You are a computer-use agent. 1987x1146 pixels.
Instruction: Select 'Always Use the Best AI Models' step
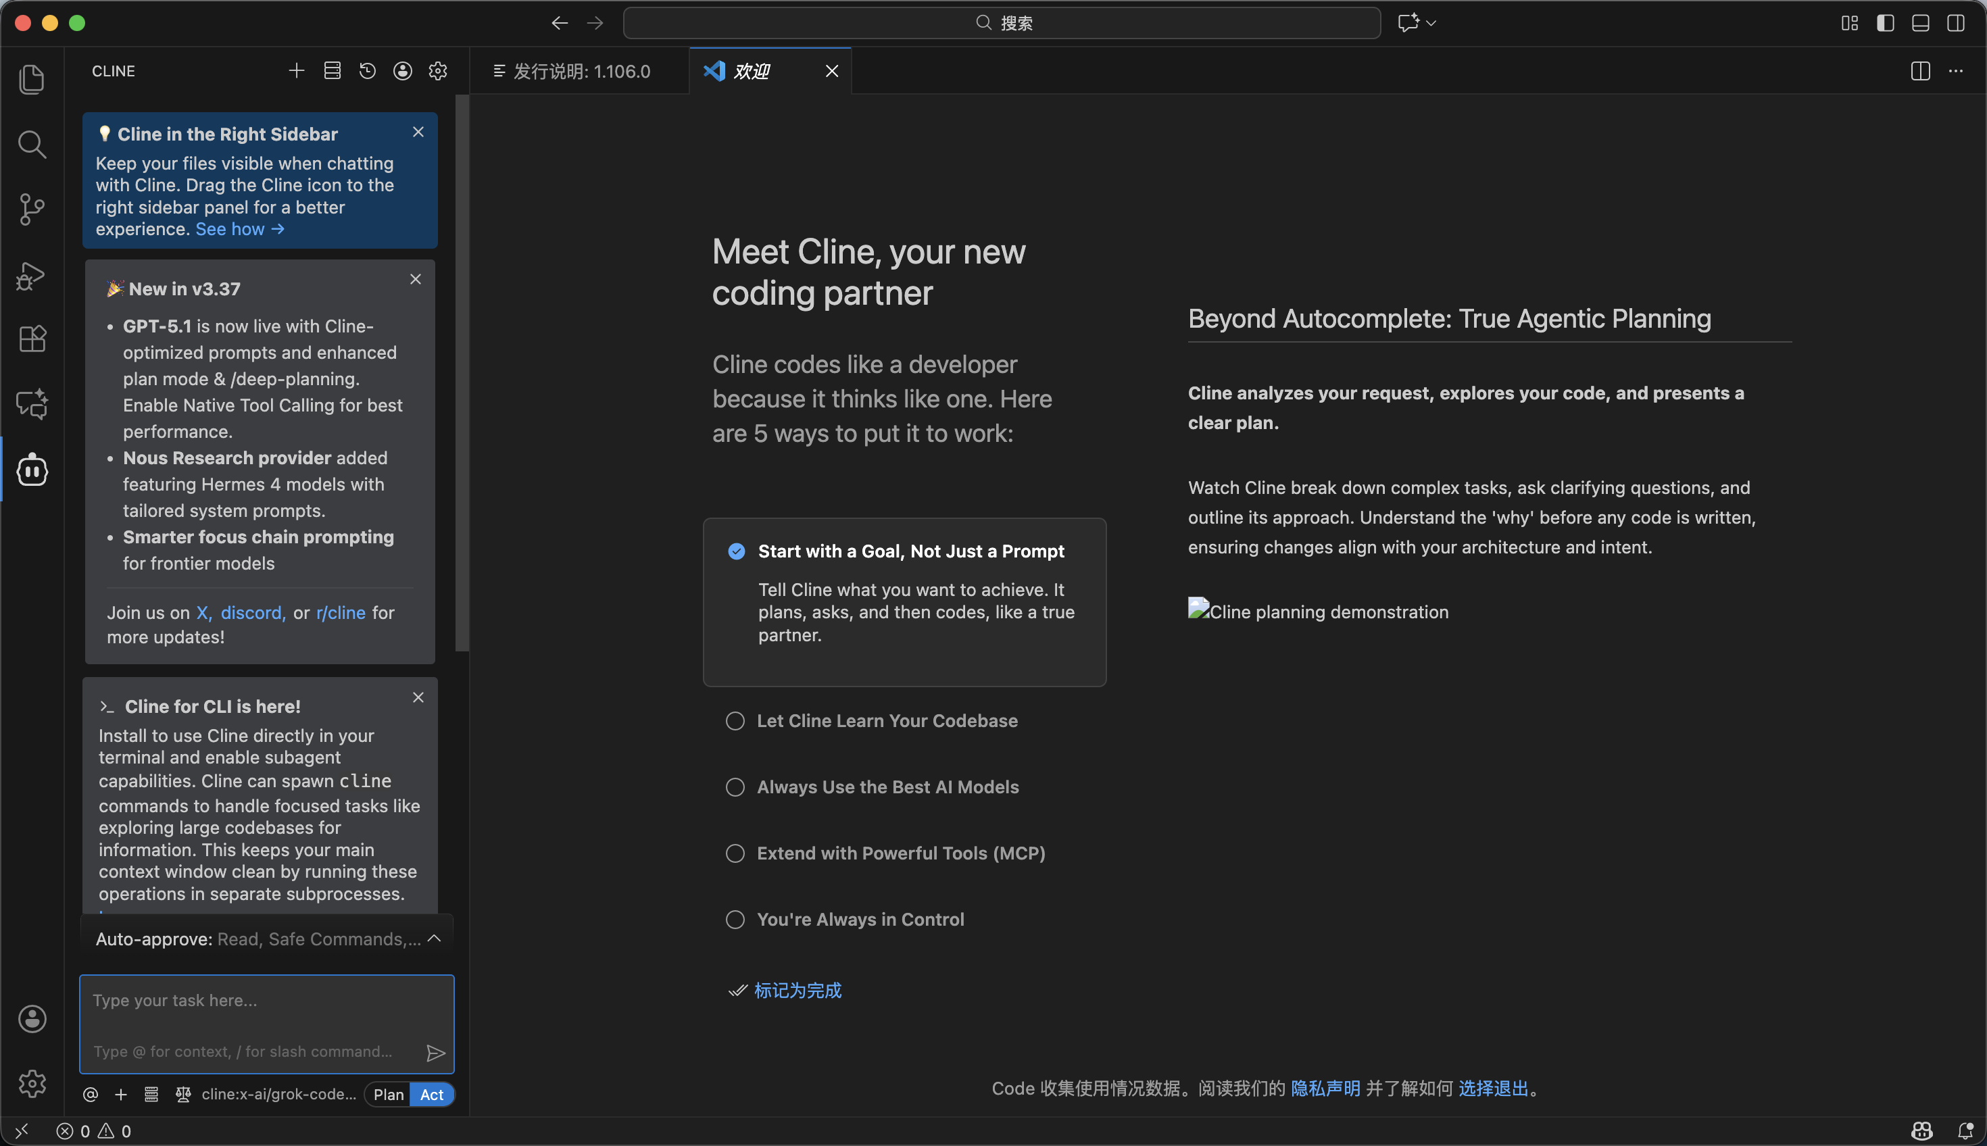click(x=887, y=787)
